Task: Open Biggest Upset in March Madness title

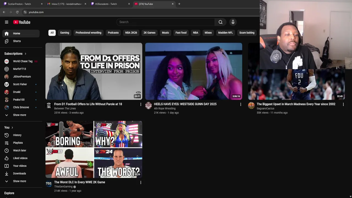Action: click(x=296, y=104)
